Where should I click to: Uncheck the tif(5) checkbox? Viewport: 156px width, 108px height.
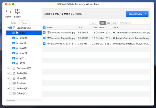pyautogui.click(x=14, y=63)
